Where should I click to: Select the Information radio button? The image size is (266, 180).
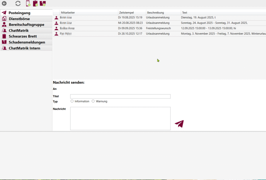coord(72,101)
